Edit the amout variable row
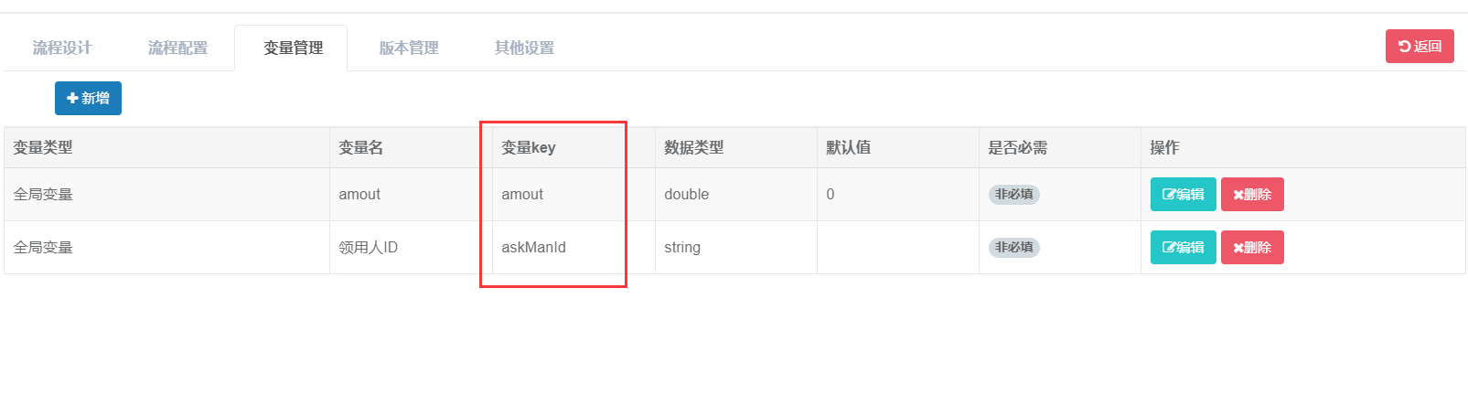Screen dimensions: 1468x395 pos(1183,195)
